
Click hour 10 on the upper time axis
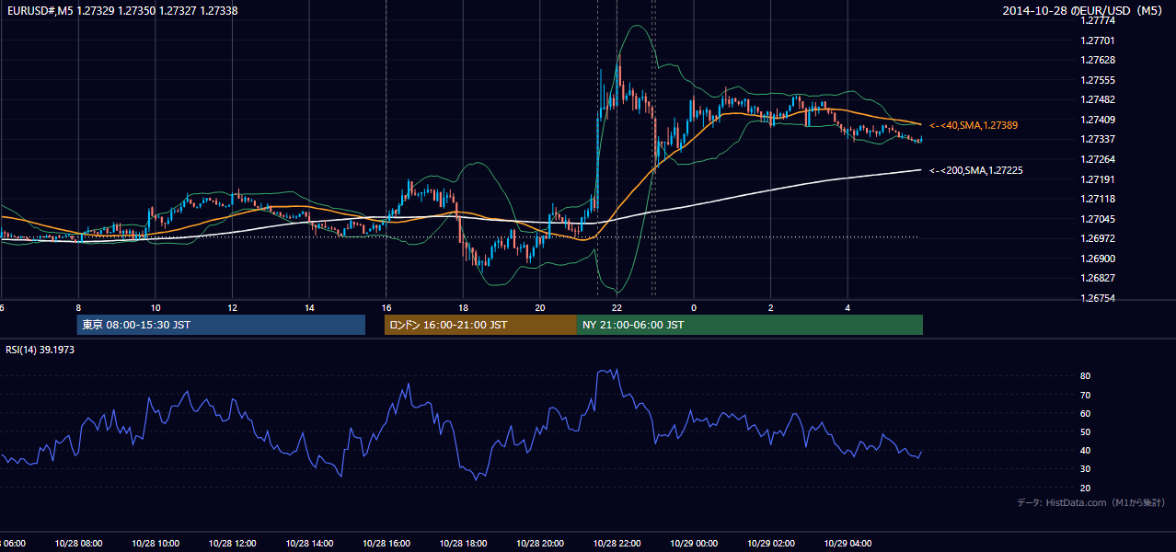tap(156, 307)
